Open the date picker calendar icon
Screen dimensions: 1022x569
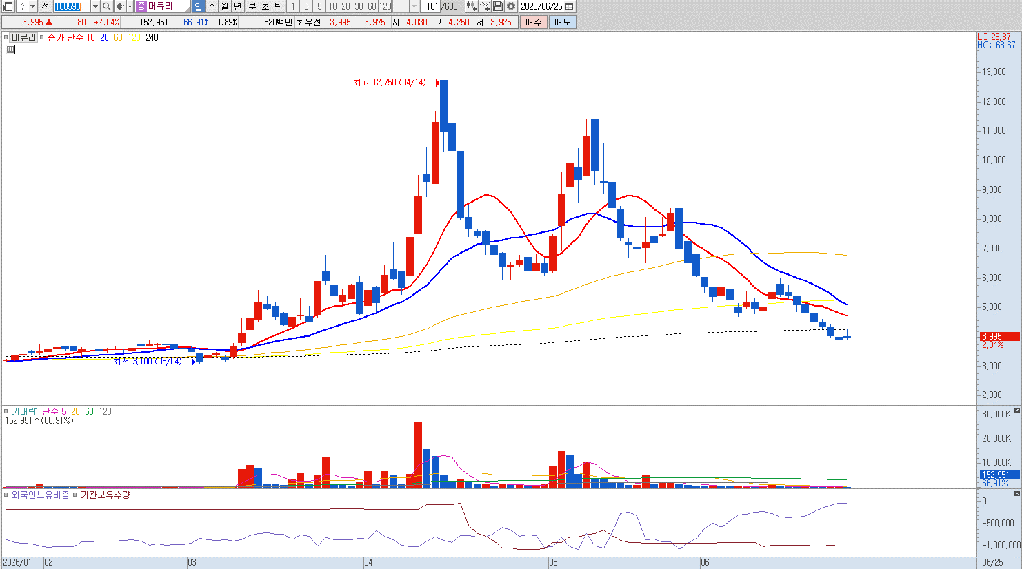[570, 6]
